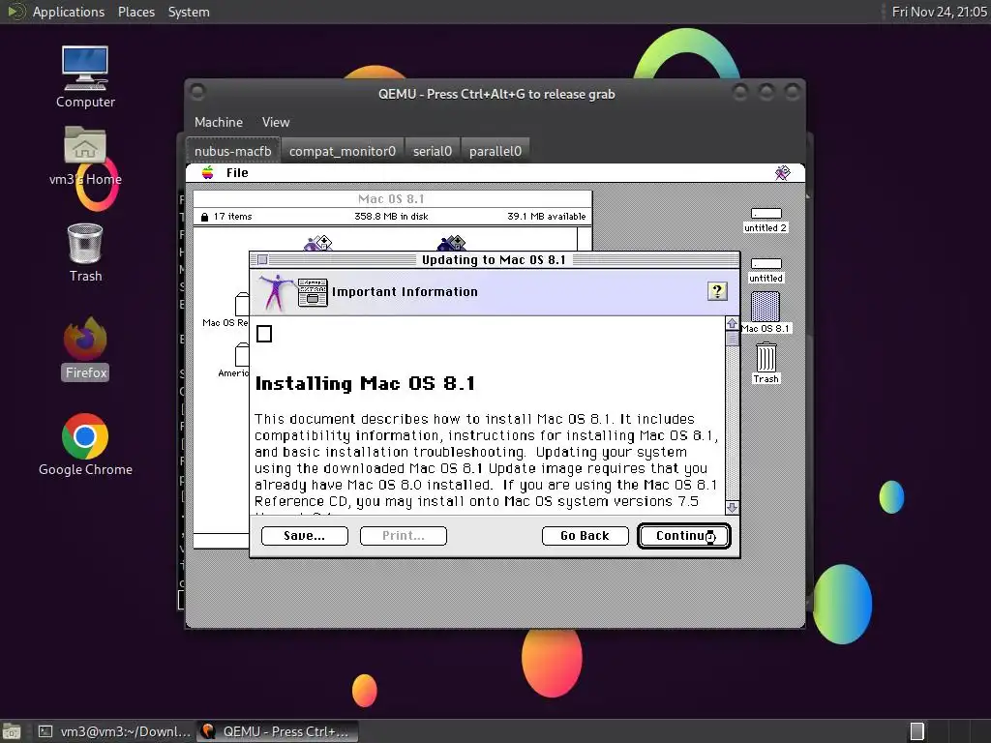Click the Continue button
Image resolution: width=991 pixels, height=743 pixels.
684,536
